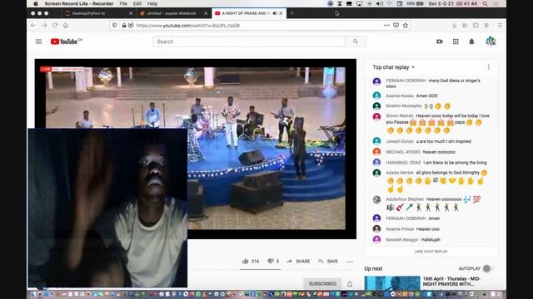The width and height of the screenshot is (533, 299).
Task: Open the browser home button
Action: 66,25
